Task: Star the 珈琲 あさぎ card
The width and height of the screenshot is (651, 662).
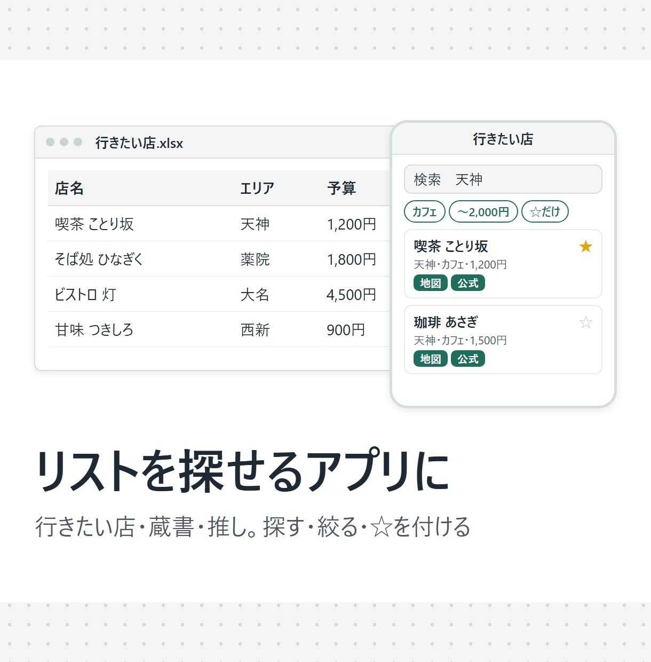Action: tap(585, 322)
